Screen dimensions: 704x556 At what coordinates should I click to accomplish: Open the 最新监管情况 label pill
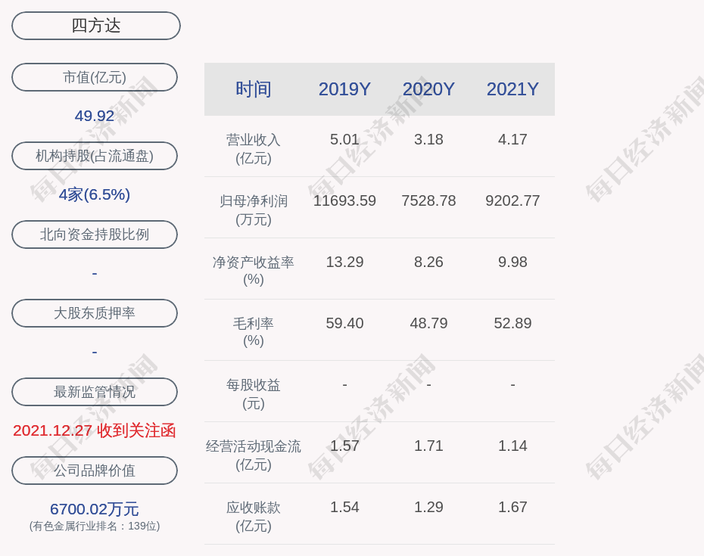pyautogui.click(x=95, y=392)
